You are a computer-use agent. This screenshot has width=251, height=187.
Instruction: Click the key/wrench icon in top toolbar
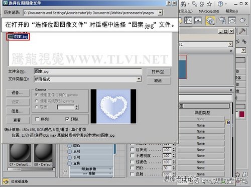coord(194,4)
